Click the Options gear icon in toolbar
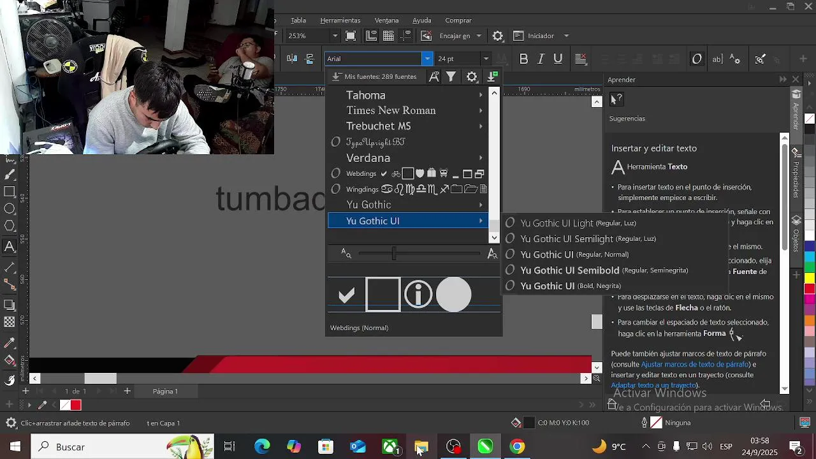This screenshot has height=459, width=816. click(498, 36)
